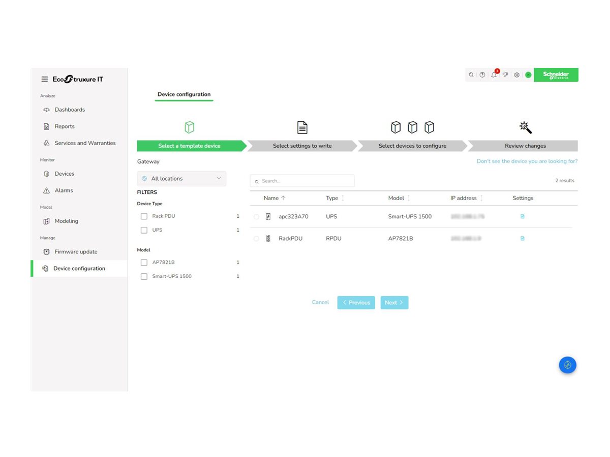Image resolution: width=610 pixels, height=457 pixels.
Task: Go to Firmware update in sidebar
Action: coord(76,252)
